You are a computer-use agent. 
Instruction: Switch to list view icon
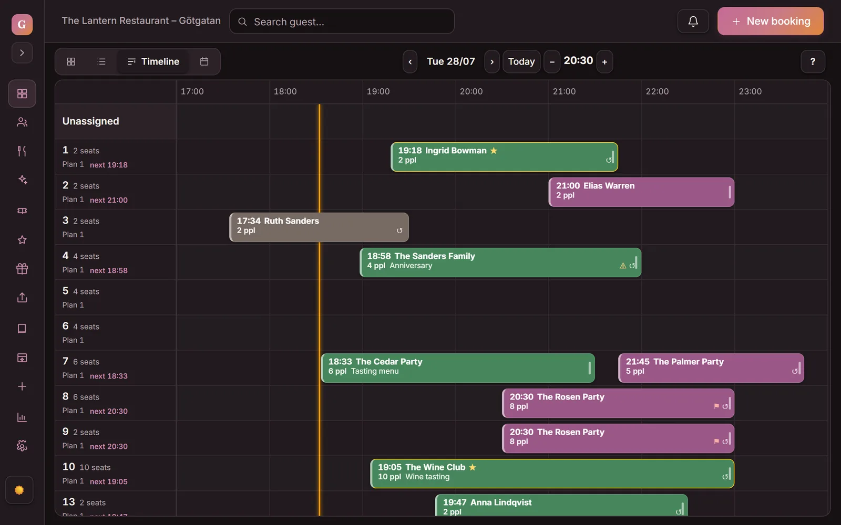click(x=101, y=61)
